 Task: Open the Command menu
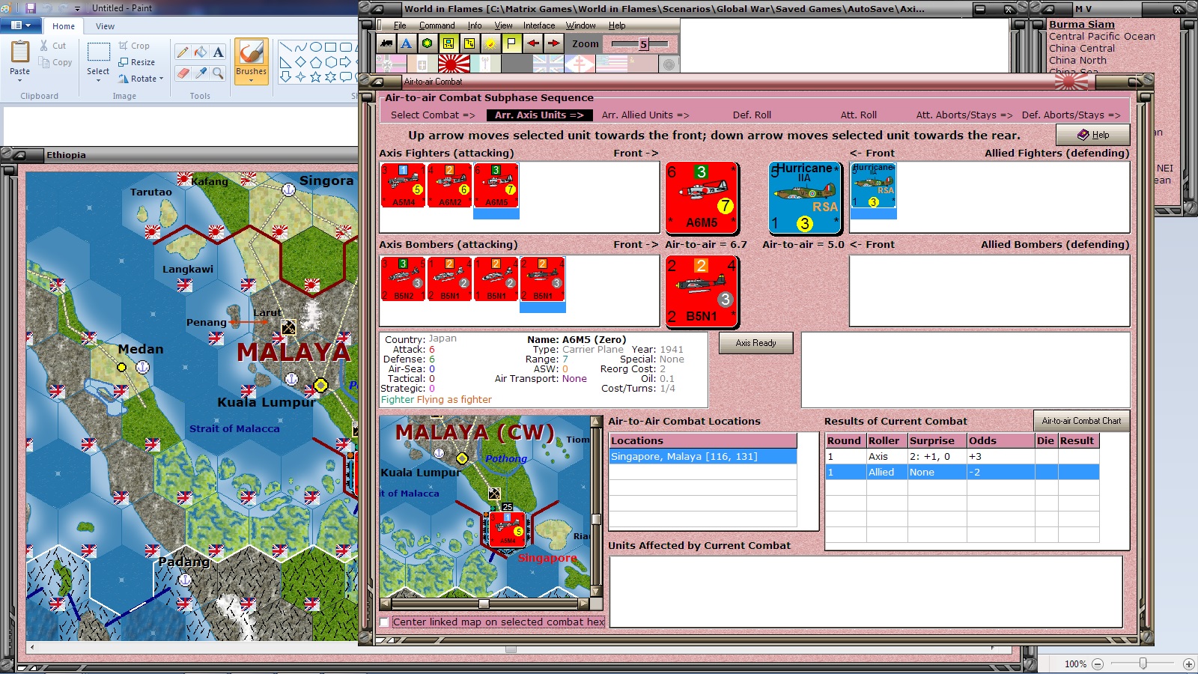(x=437, y=25)
